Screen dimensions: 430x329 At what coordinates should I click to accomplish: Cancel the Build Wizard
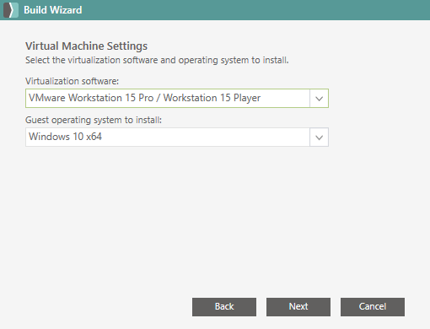tap(373, 307)
